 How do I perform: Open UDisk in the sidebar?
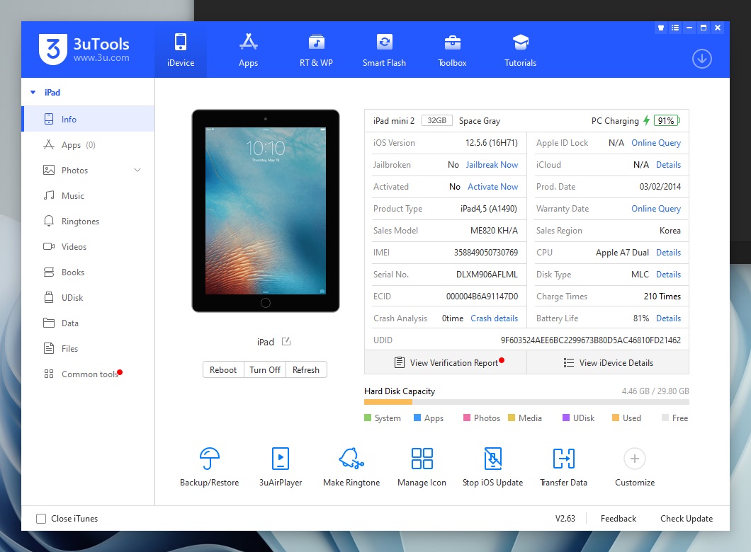coord(88,297)
